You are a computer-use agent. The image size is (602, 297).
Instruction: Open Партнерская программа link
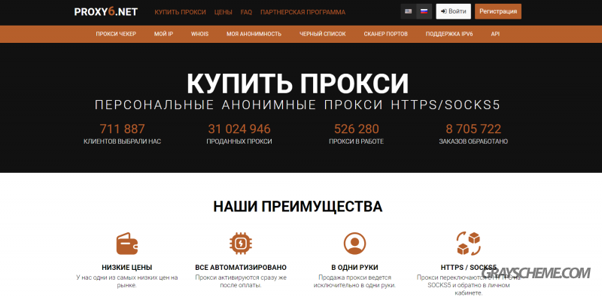(x=303, y=12)
